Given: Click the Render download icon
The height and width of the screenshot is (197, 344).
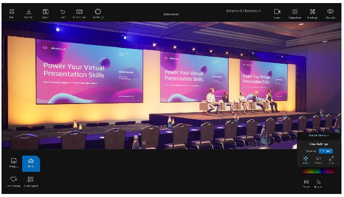Looking at the screenshot, I should click(28, 12).
